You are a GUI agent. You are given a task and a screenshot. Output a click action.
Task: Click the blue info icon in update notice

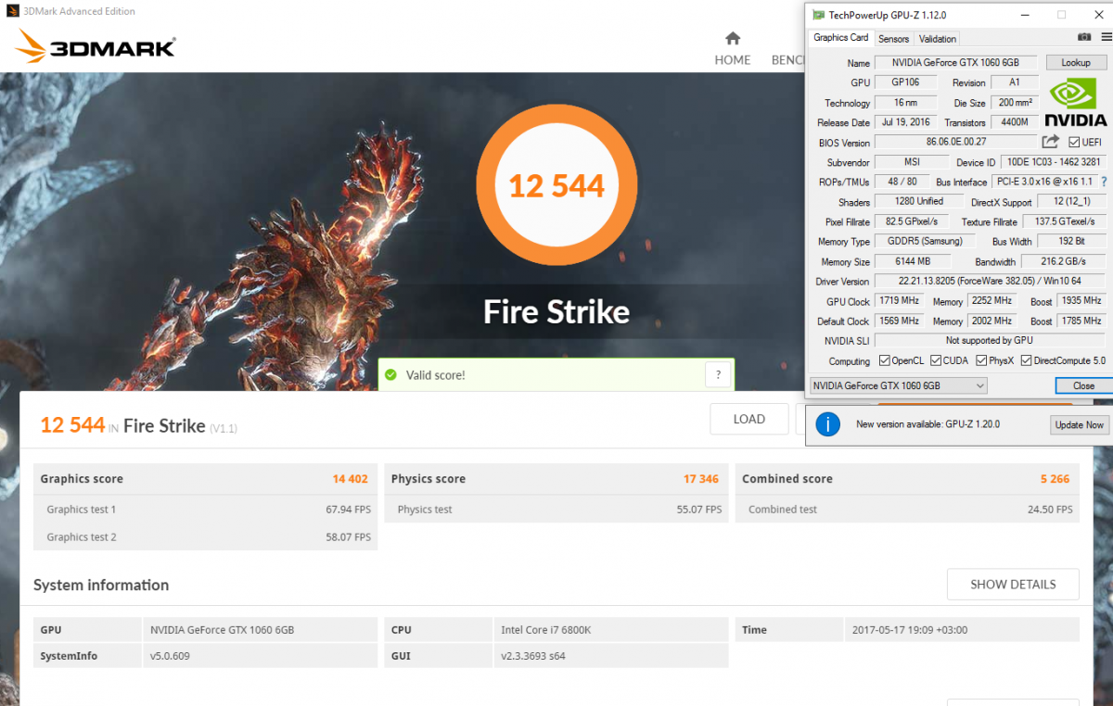point(827,424)
